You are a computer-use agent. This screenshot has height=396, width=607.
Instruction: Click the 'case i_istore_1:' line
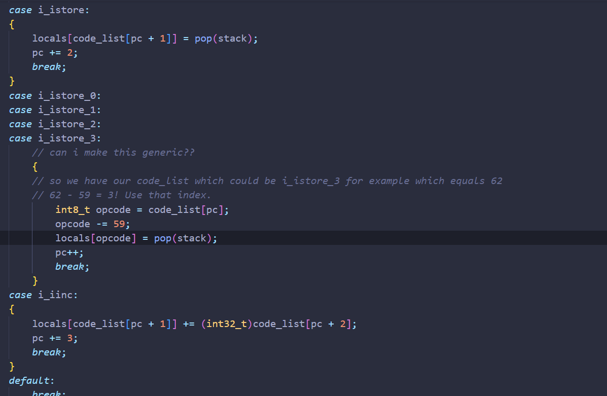pos(55,110)
